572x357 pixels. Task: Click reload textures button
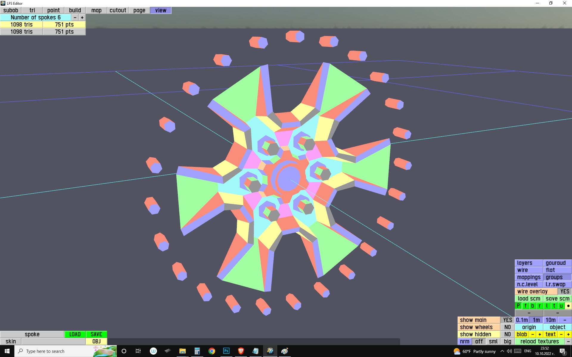[x=540, y=342]
